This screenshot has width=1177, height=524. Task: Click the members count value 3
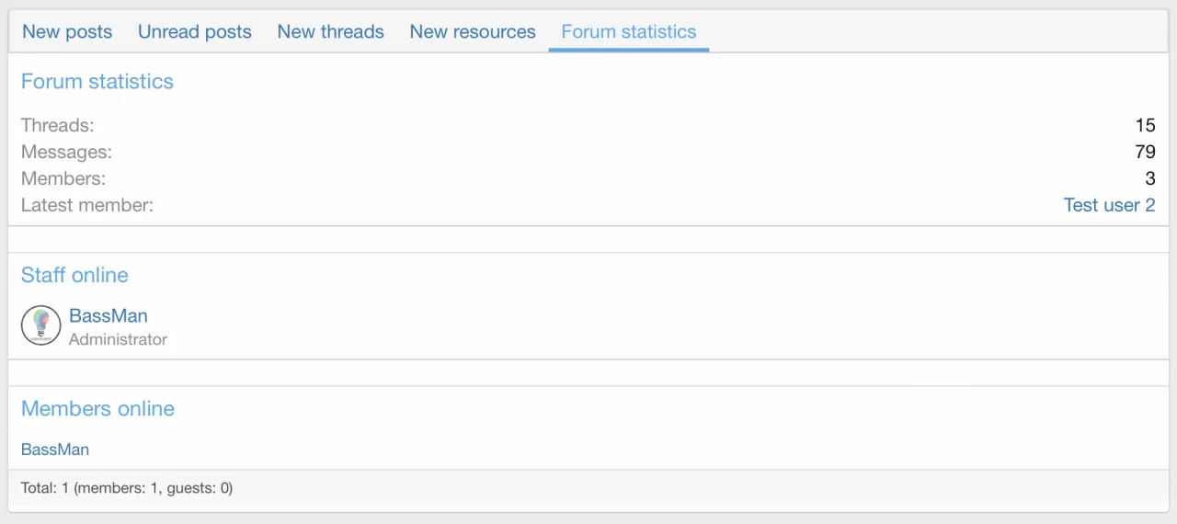[x=1150, y=178]
